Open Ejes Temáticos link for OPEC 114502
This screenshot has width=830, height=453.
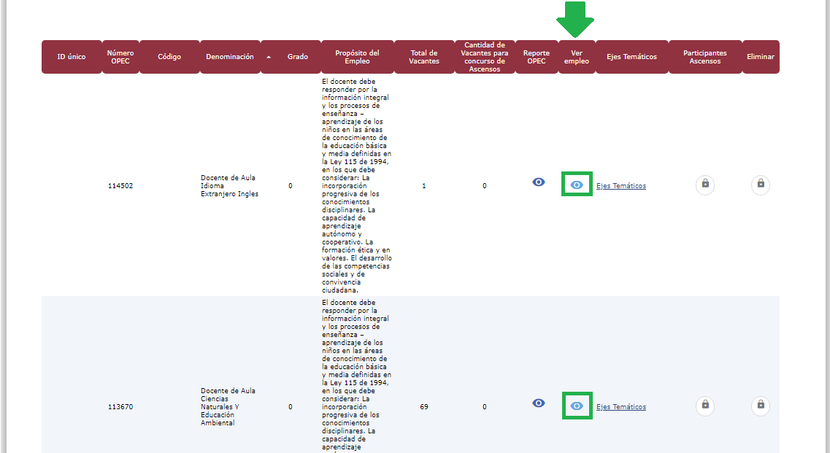click(620, 186)
